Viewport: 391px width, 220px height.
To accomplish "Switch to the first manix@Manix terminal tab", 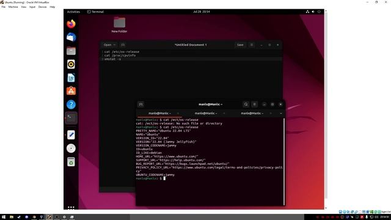I will coord(159,113).
